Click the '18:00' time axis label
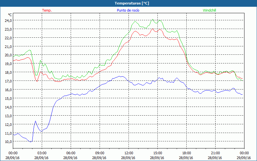 (x=186, y=153)
